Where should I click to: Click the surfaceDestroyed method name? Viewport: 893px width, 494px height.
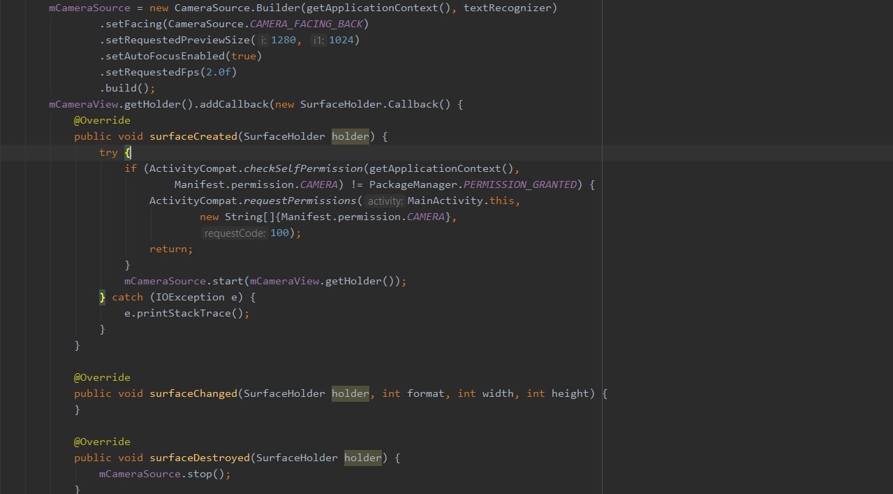(200, 458)
